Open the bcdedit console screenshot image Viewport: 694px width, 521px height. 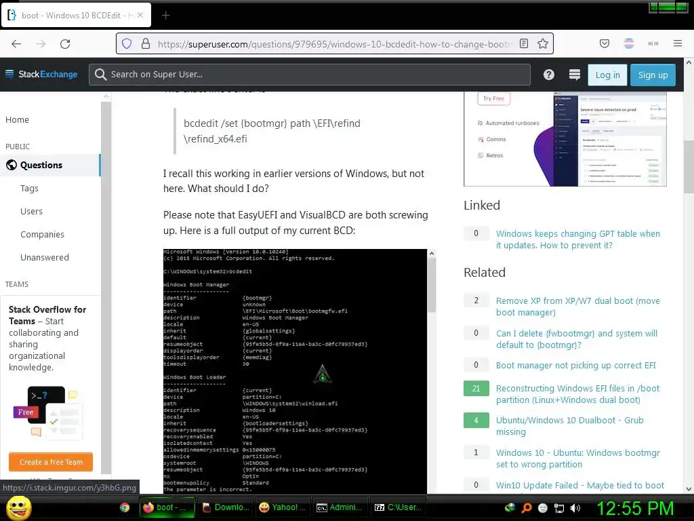(x=295, y=371)
